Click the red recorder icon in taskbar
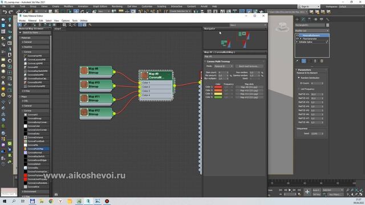 pyautogui.click(x=107, y=201)
